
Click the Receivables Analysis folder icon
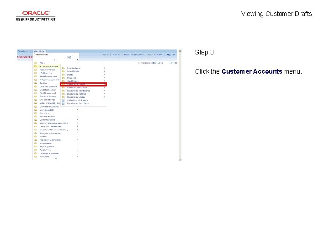(x=64, y=94)
